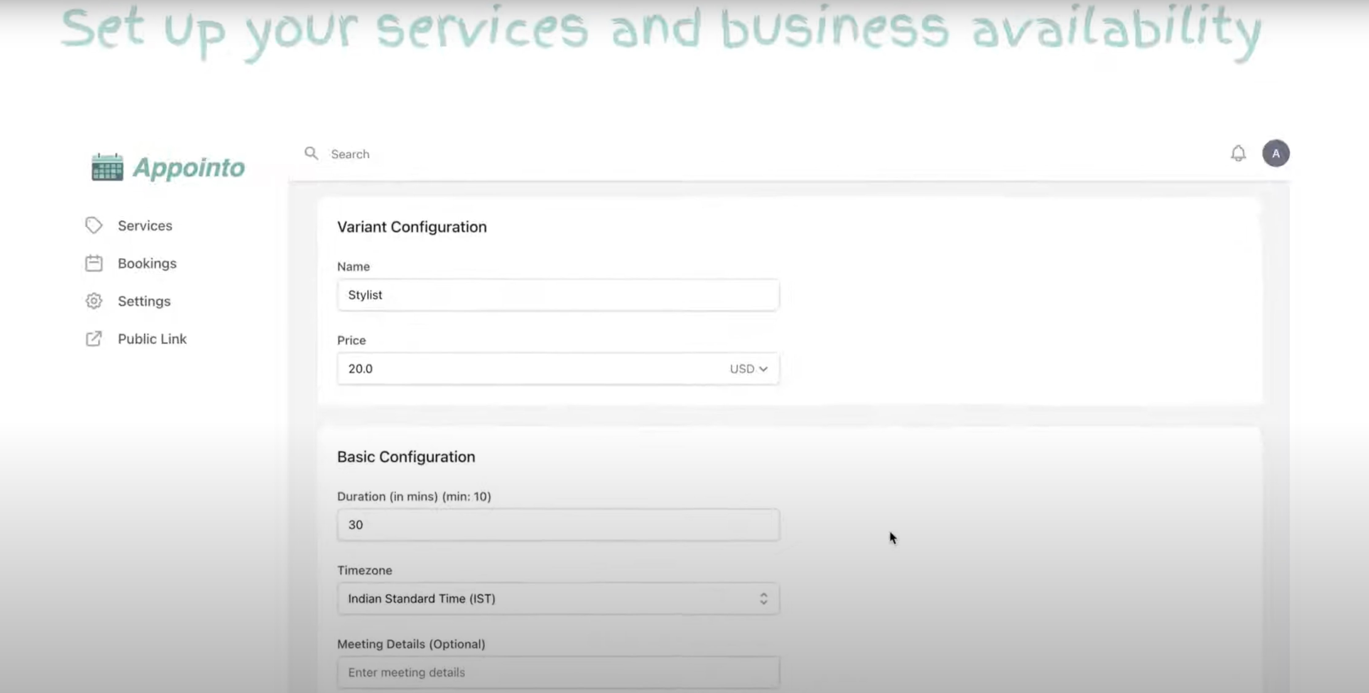Screen dimensions: 1369x693
Task: Click the Public Link external icon
Action: pyautogui.click(x=94, y=339)
